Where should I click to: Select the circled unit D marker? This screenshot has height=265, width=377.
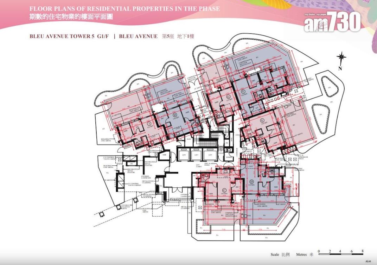click(x=251, y=182)
